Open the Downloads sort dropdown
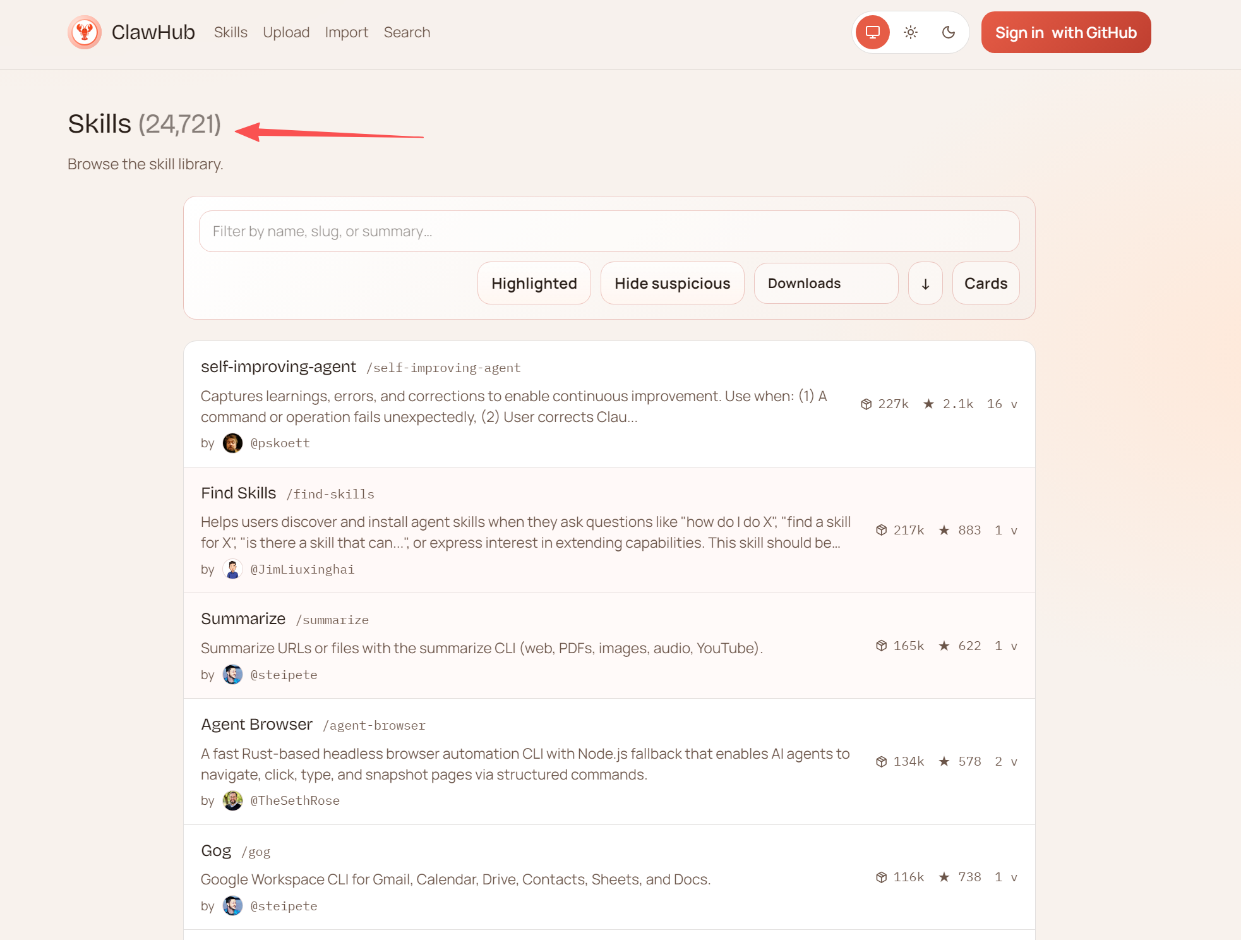1241x940 pixels. click(825, 284)
